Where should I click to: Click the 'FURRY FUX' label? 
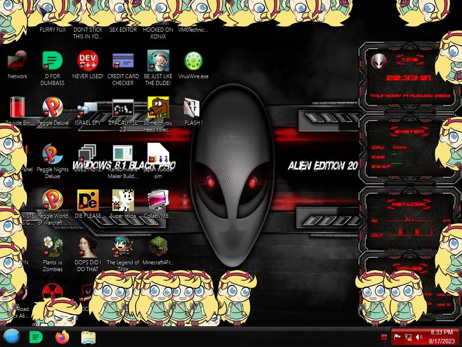tap(53, 30)
